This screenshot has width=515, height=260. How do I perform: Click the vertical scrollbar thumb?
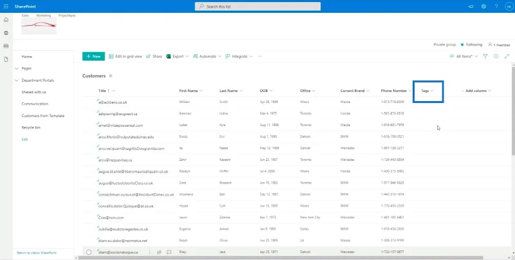pos(513,110)
